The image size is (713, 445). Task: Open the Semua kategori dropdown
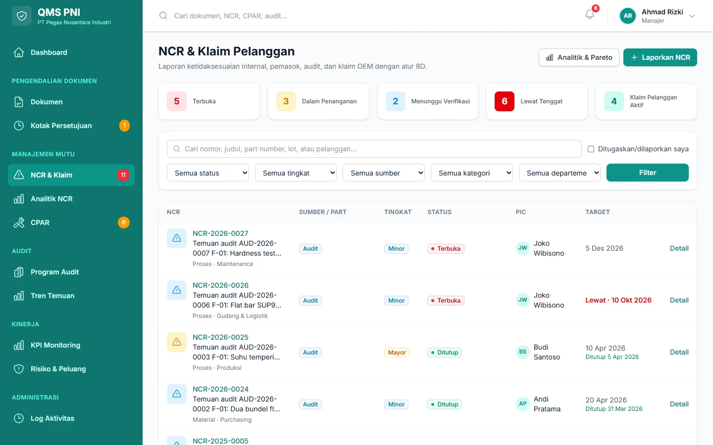(472, 173)
